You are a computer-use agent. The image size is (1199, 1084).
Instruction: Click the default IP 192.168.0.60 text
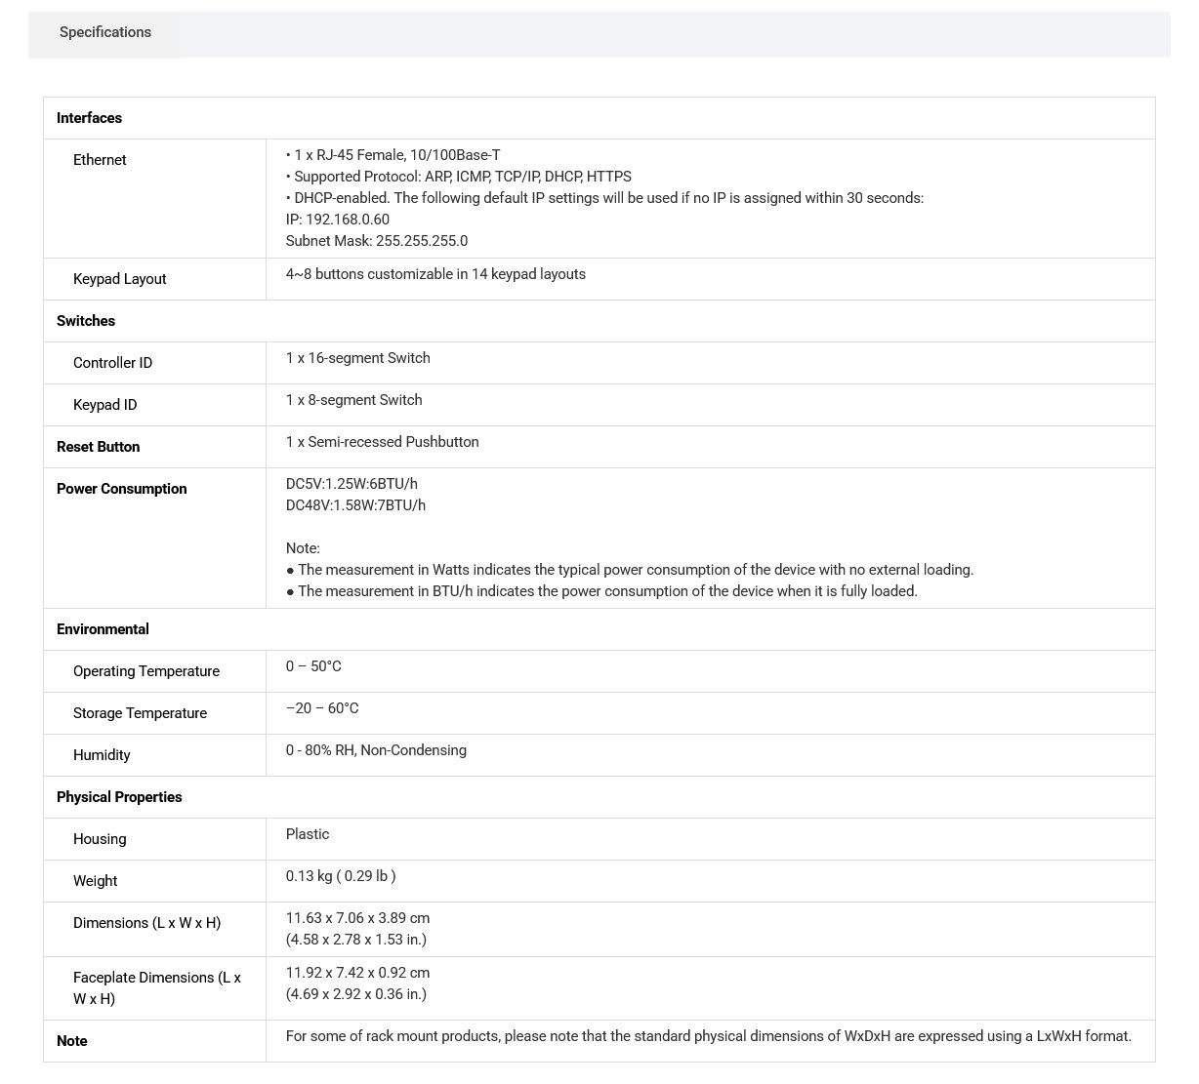pyautogui.click(x=338, y=220)
